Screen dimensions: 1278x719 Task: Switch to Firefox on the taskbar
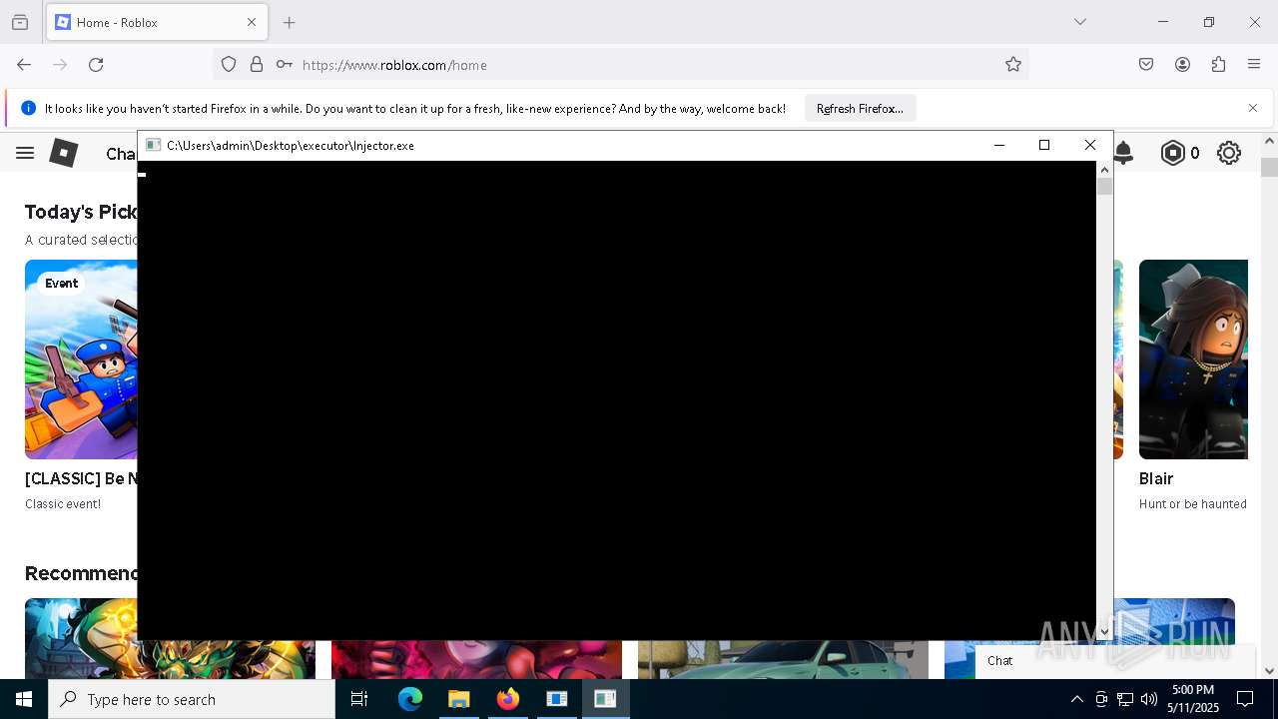click(x=507, y=699)
